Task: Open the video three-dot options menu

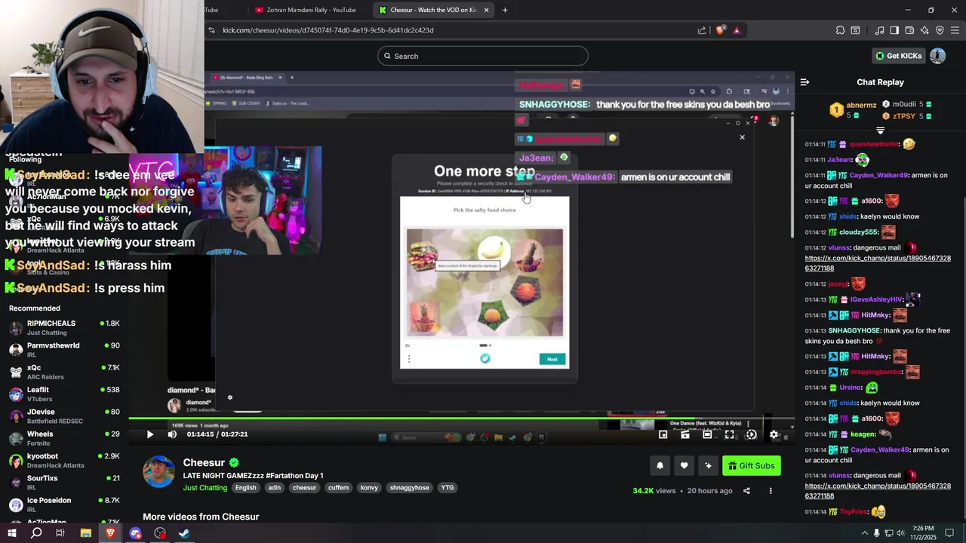Action: click(x=771, y=491)
